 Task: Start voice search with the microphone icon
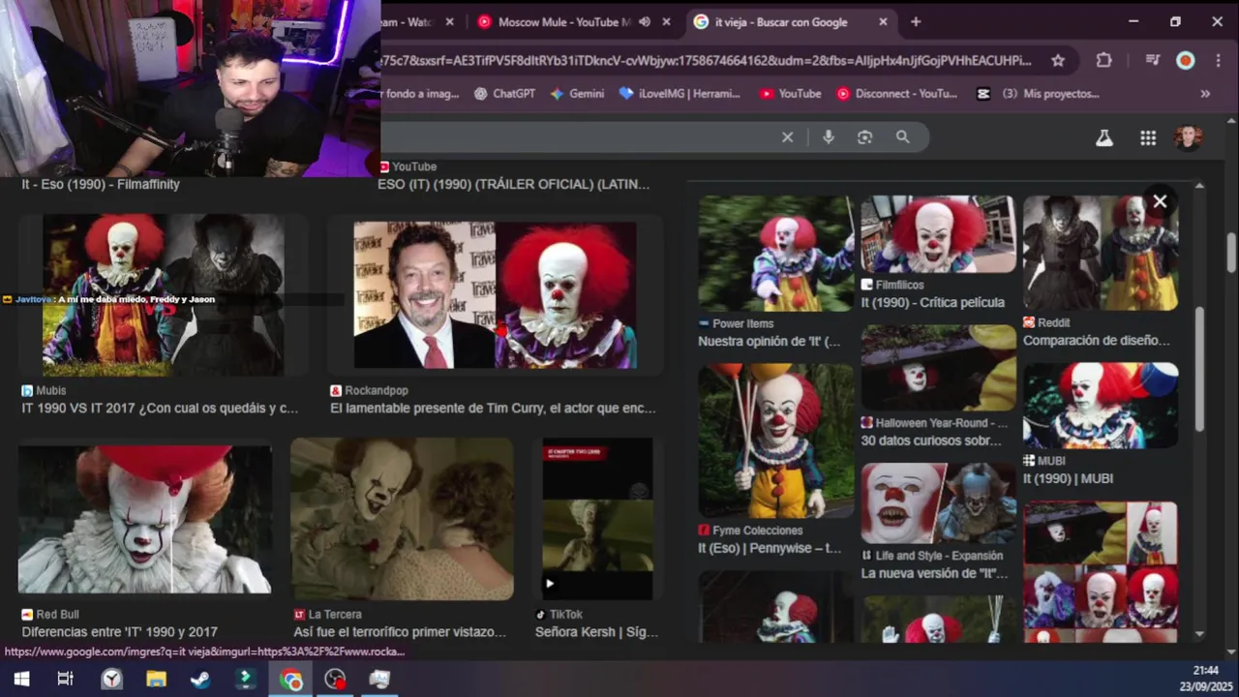click(828, 137)
